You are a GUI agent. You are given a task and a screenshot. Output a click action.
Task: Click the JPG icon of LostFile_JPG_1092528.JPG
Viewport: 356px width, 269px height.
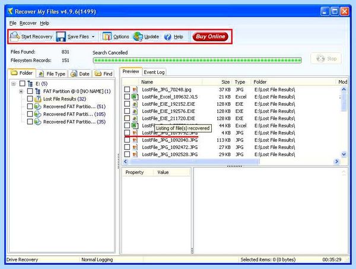point(135,154)
